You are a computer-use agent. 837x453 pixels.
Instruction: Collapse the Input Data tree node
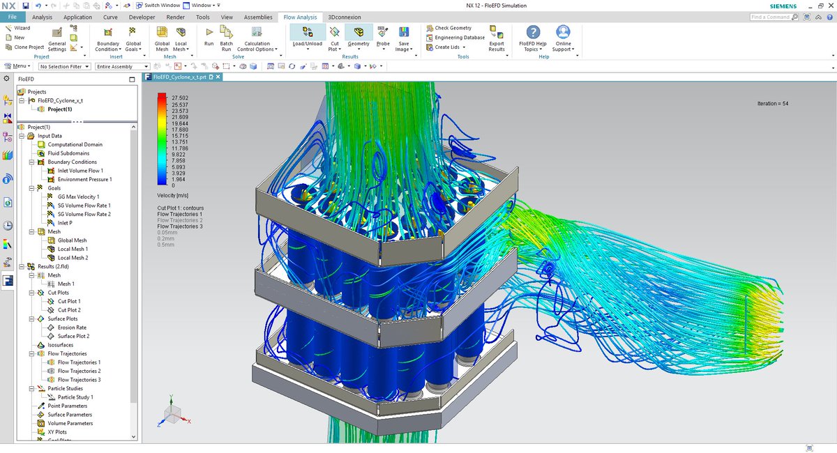(22, 136)
